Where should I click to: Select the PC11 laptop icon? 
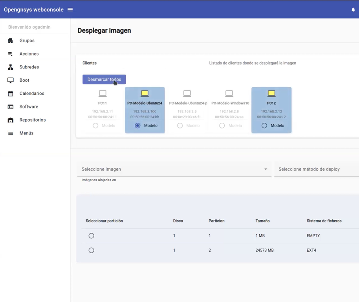(103, 94)
